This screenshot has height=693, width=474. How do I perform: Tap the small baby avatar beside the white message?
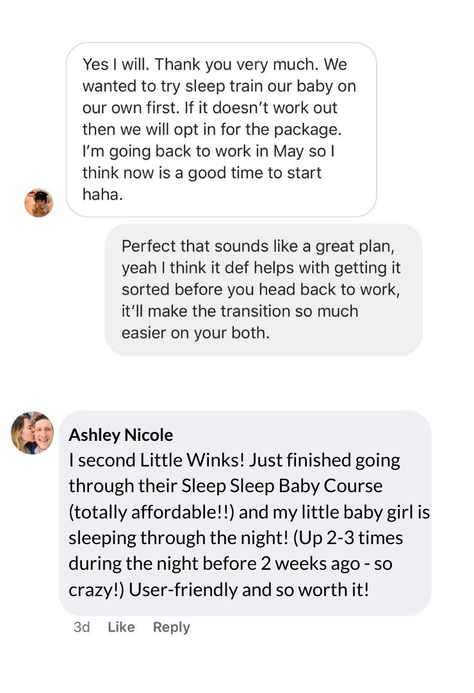(x=39, y=203)
